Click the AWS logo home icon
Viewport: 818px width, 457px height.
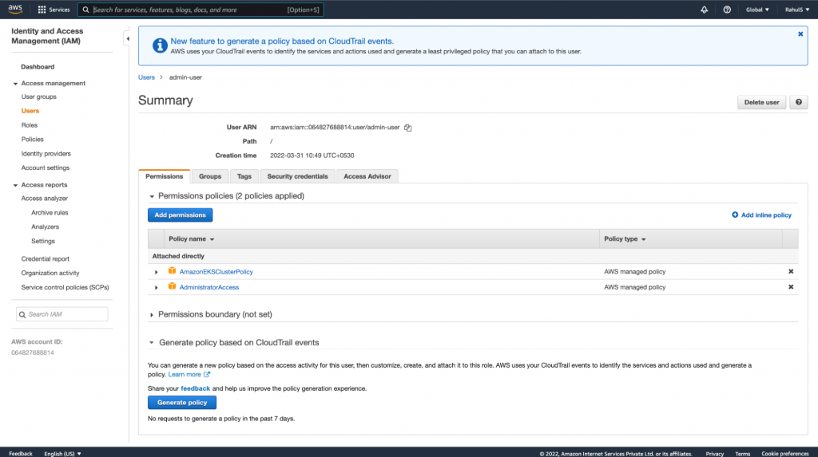(x=15, y=9)
